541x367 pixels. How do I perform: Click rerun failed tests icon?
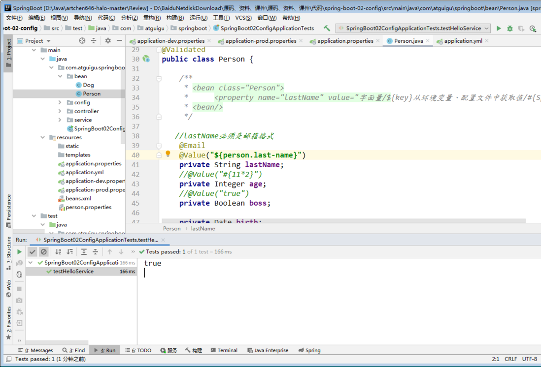[19, 263]
